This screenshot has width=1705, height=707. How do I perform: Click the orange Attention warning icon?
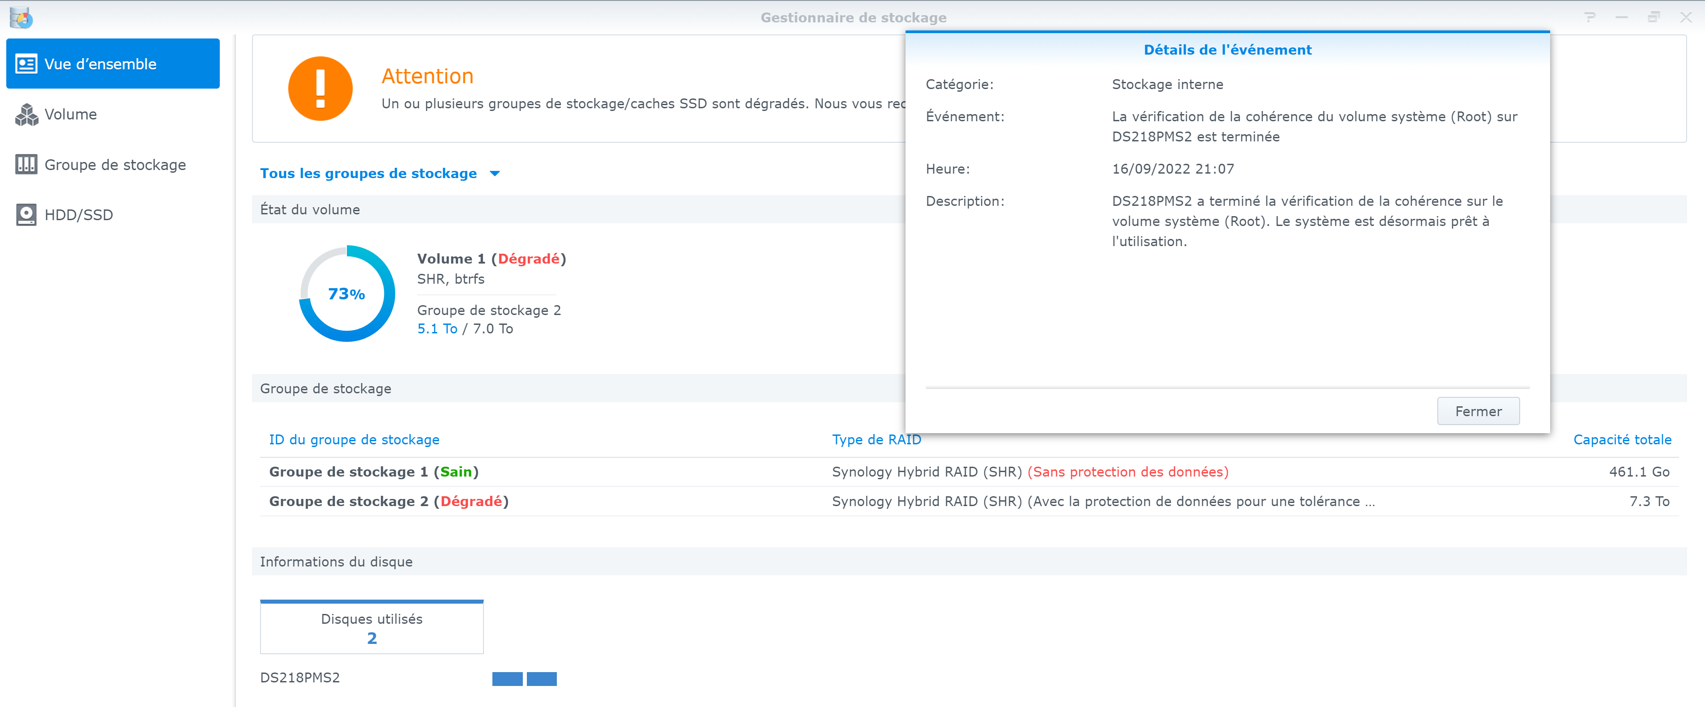click(320, 89)
